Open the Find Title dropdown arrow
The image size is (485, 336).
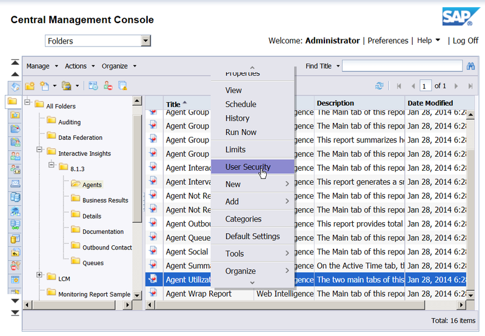pos(338,66)
